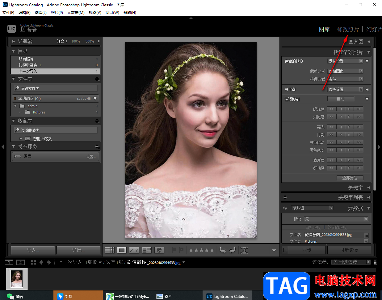The width and height of the screenshot is (382, 300).
Task: Click the 导入... button
Action: click(x=33, y=250)
